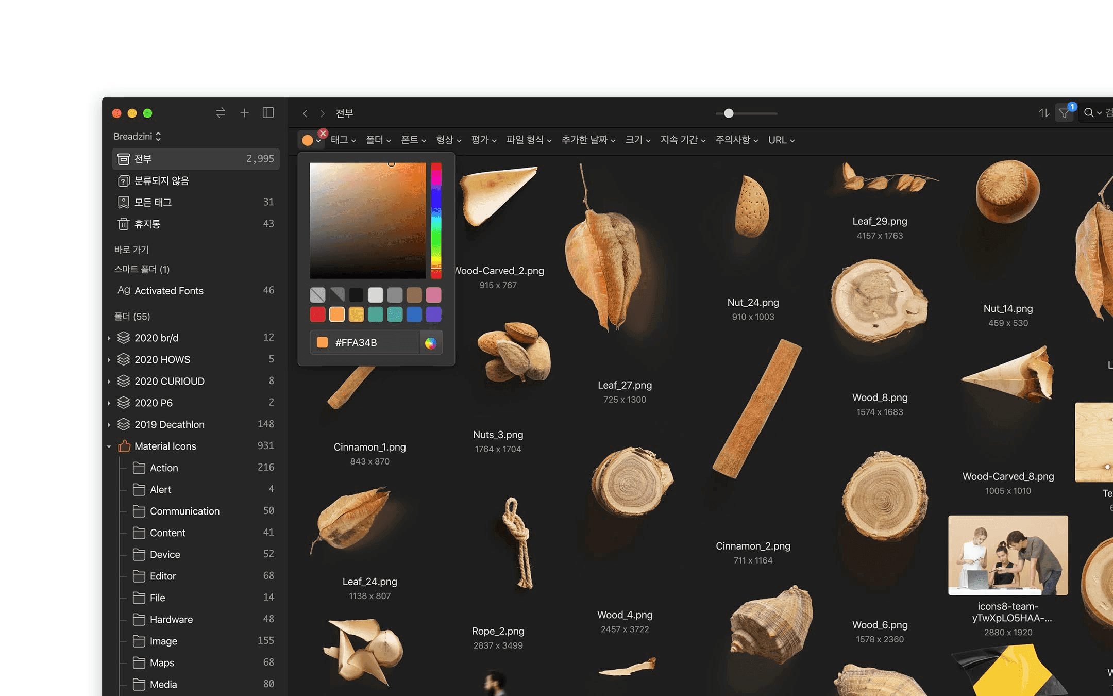Click the 모든 태그 icon

123,202
